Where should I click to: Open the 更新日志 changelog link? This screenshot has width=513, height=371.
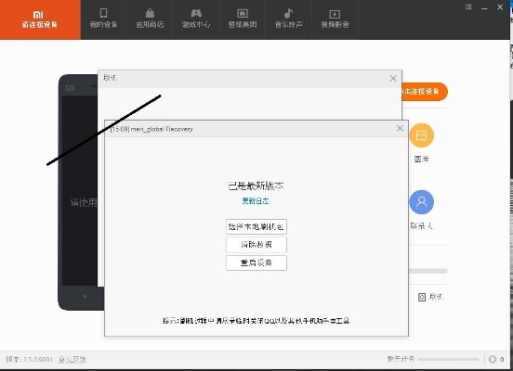coord(256,201)
